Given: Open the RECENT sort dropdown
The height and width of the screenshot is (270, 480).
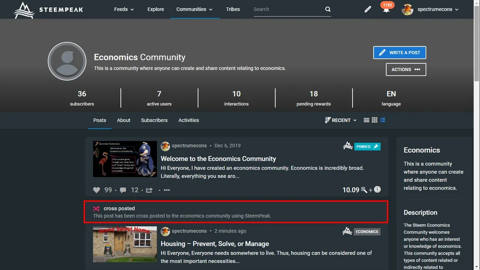Looking at the screenshot, I should pyautogui.click(x=340, y=120).
